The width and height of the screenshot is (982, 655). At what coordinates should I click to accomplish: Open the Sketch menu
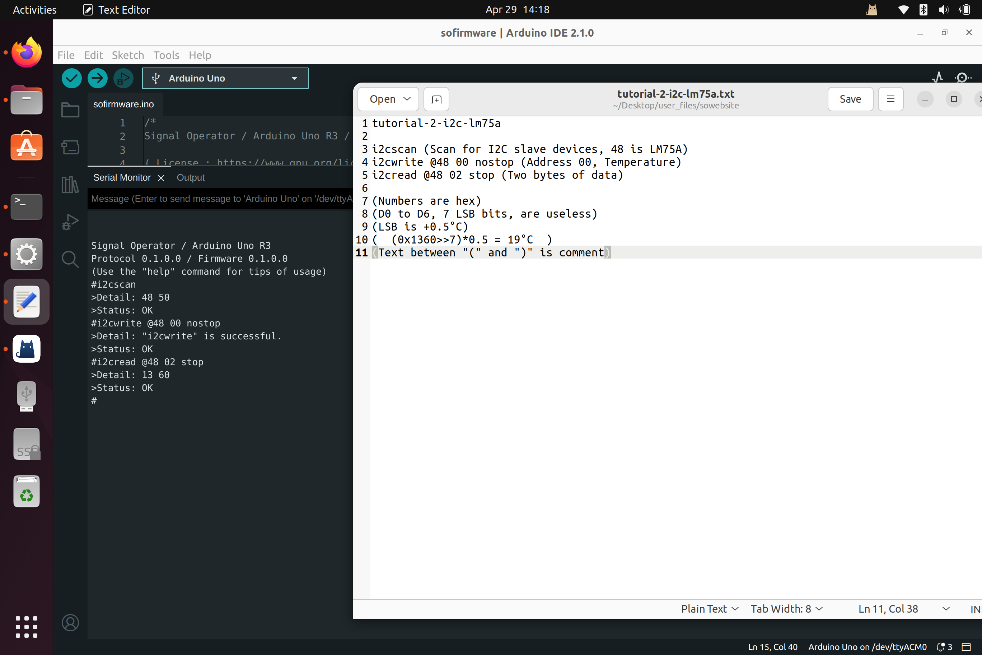coord(127,55)
